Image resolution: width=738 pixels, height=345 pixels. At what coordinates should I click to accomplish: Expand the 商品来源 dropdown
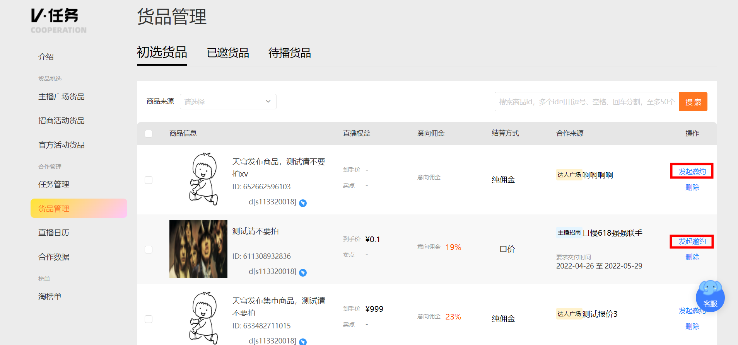click(228, 102)
